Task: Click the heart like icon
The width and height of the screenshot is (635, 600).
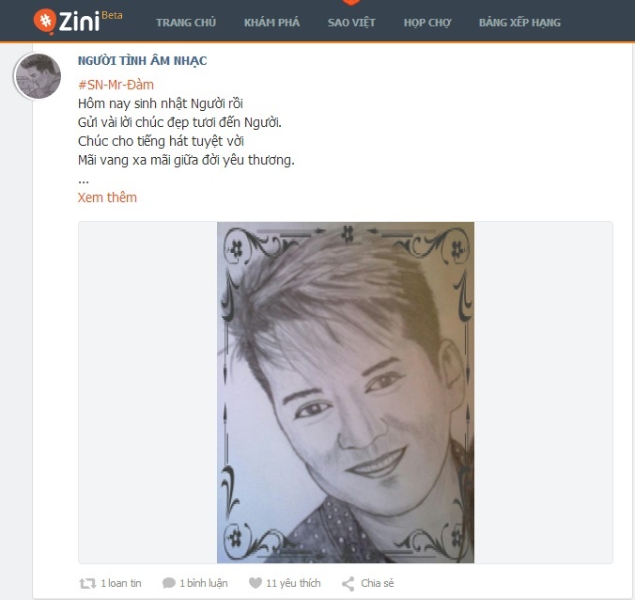Action: pos(256,583)
